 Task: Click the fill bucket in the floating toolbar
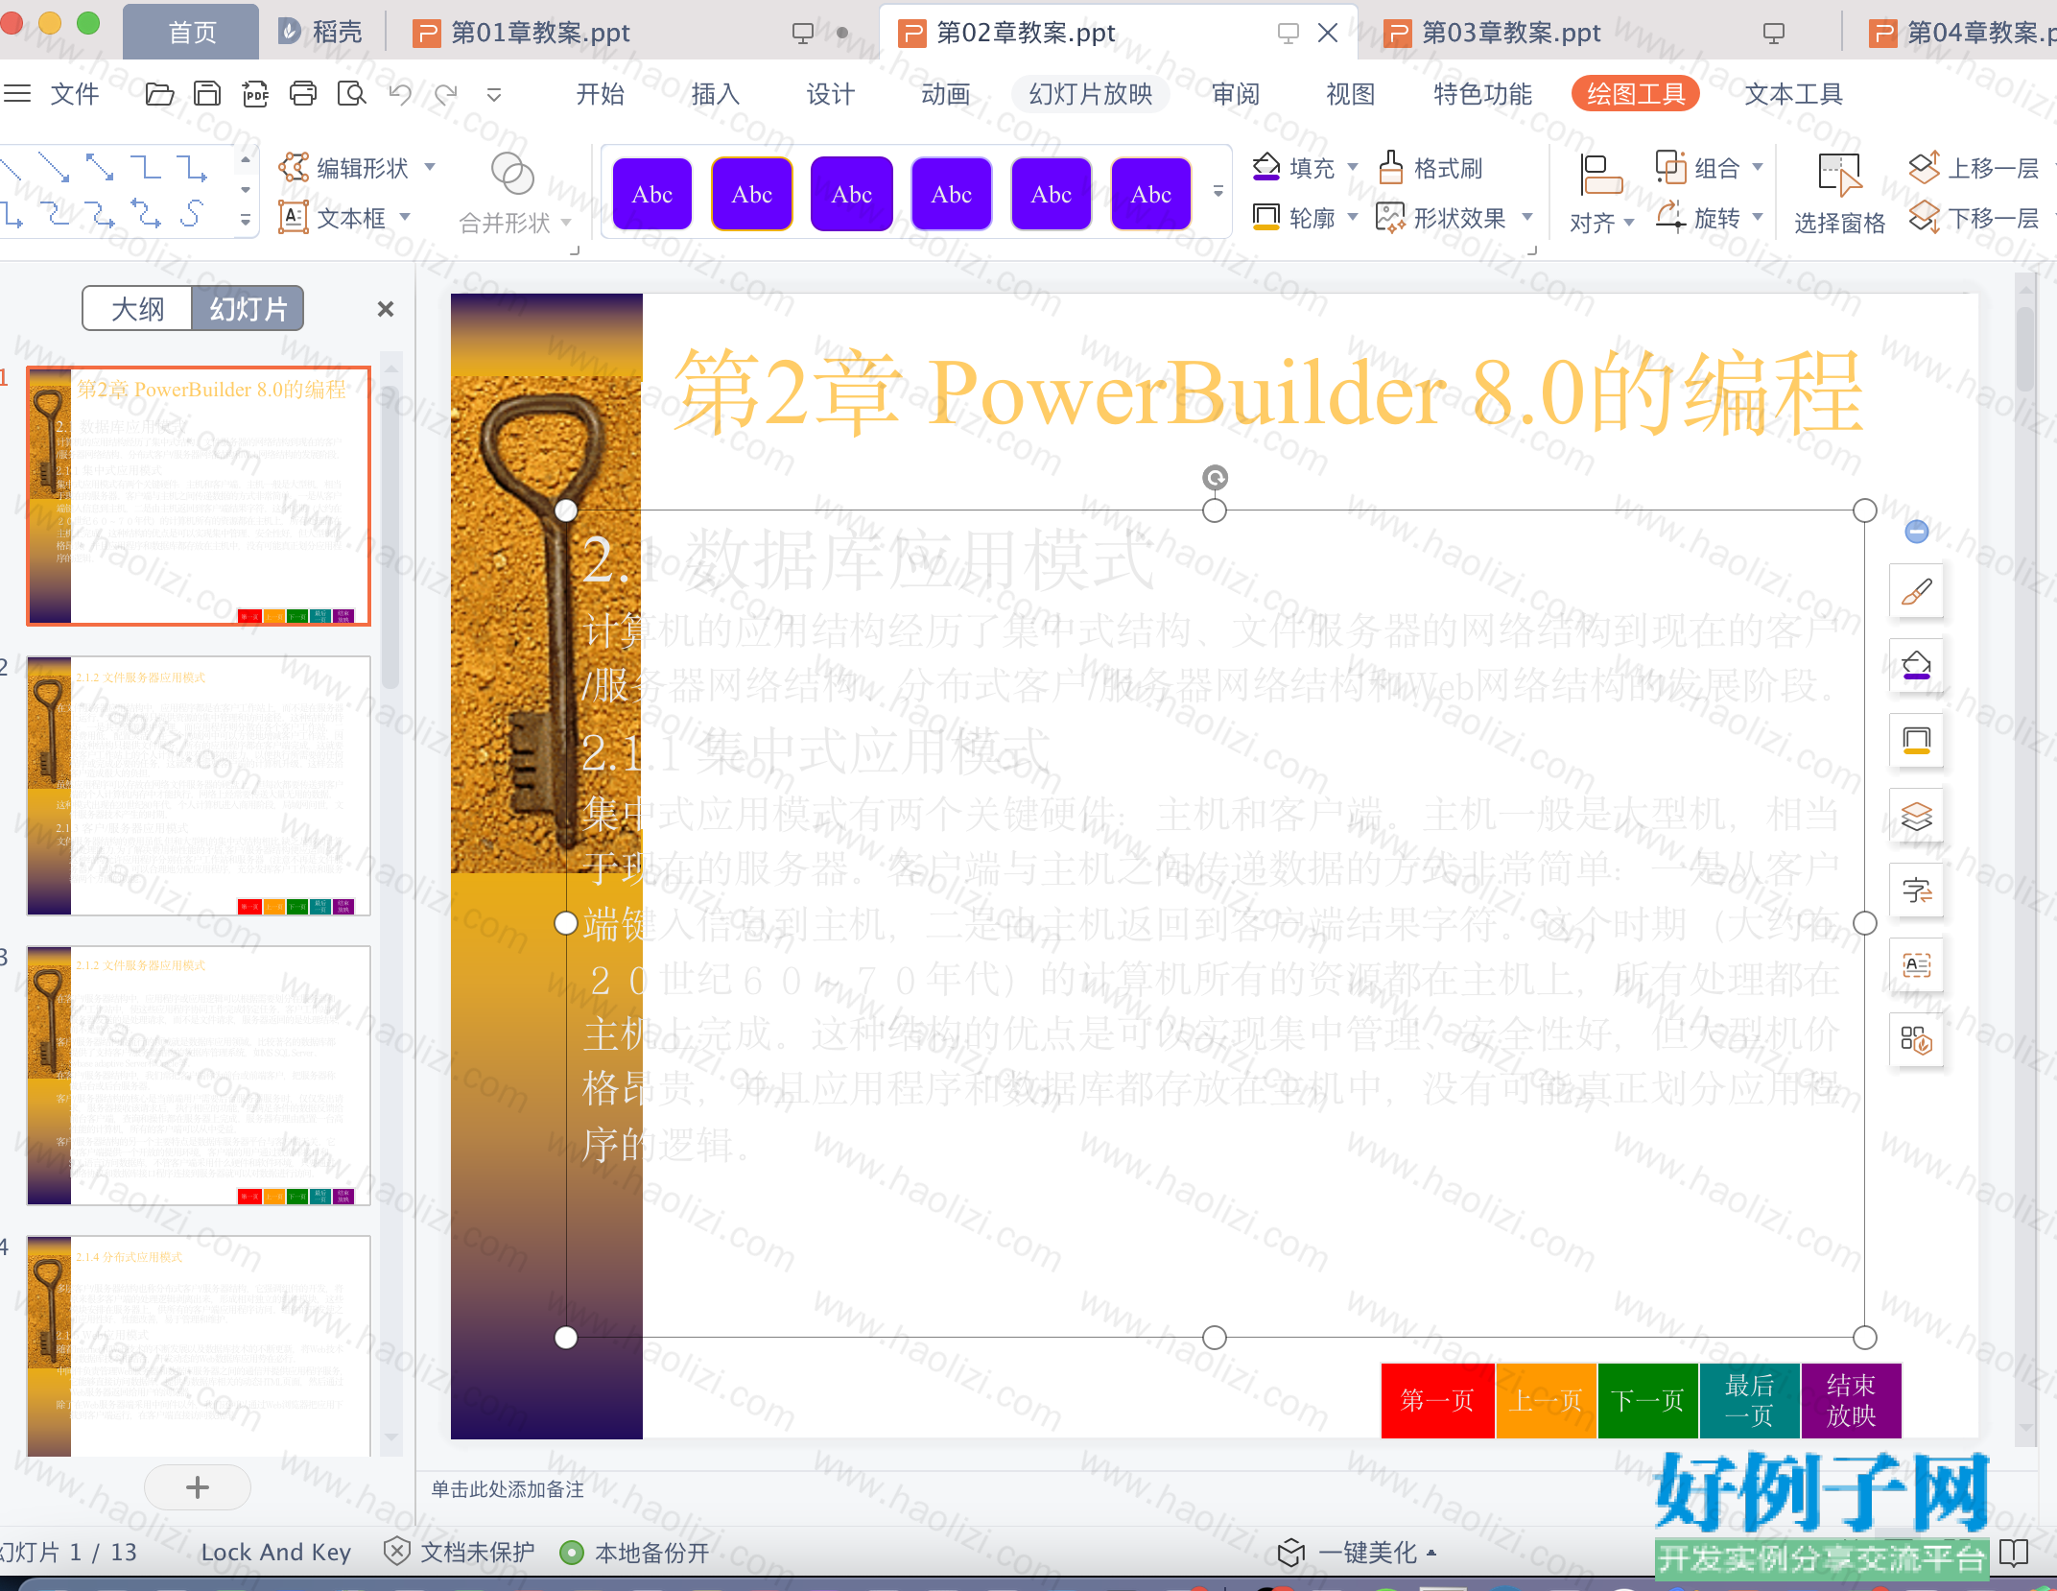click(x=1916, y=665)
